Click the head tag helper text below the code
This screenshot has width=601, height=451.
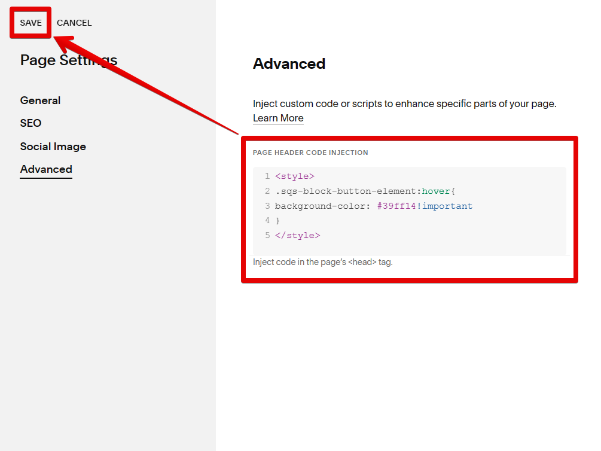tap(322, 262)
